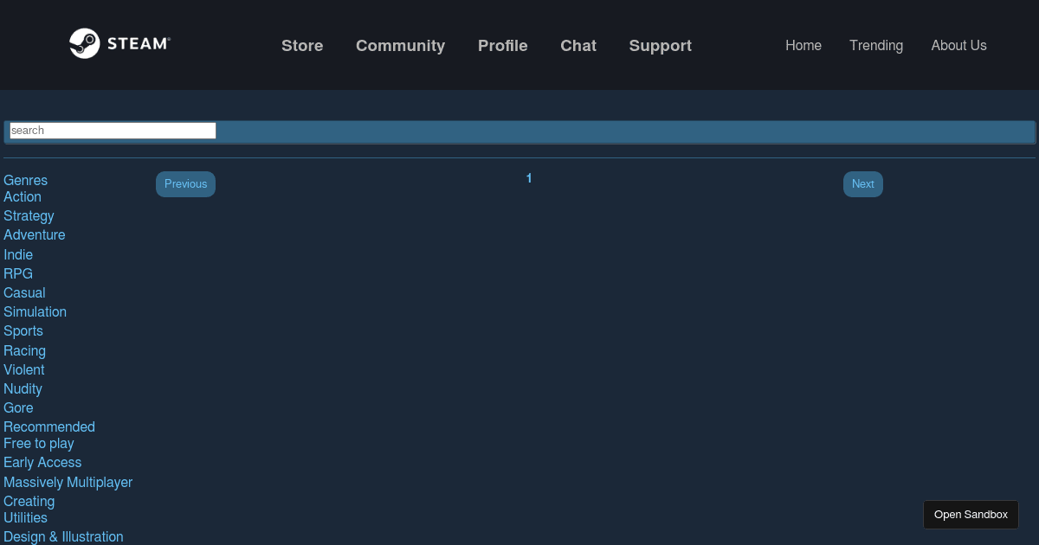This screenshot has width=1039, height=545.
Task: Select page number 1
Action: 529,178
